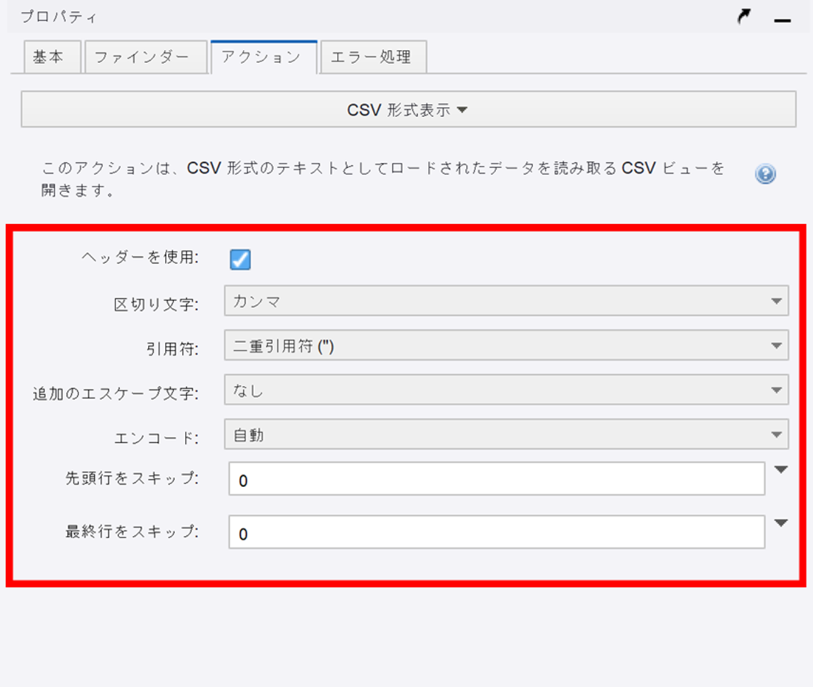
Task: Open help for the CSV action
Action: pyautogui.click(x=765, y=174)
